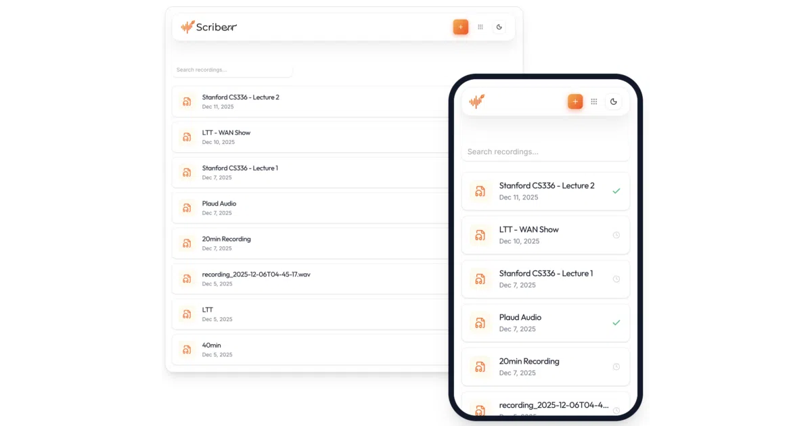Click green checkmark on phone Plaud Audio
The width and height of the screenshot is (812, 426).
point(616,323)
